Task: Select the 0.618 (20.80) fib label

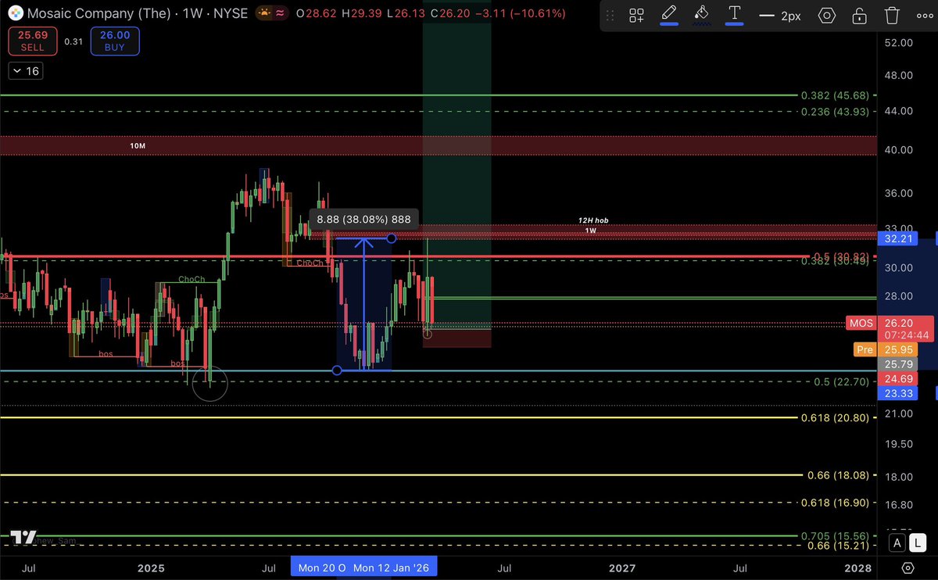Action: click(835, 418)
